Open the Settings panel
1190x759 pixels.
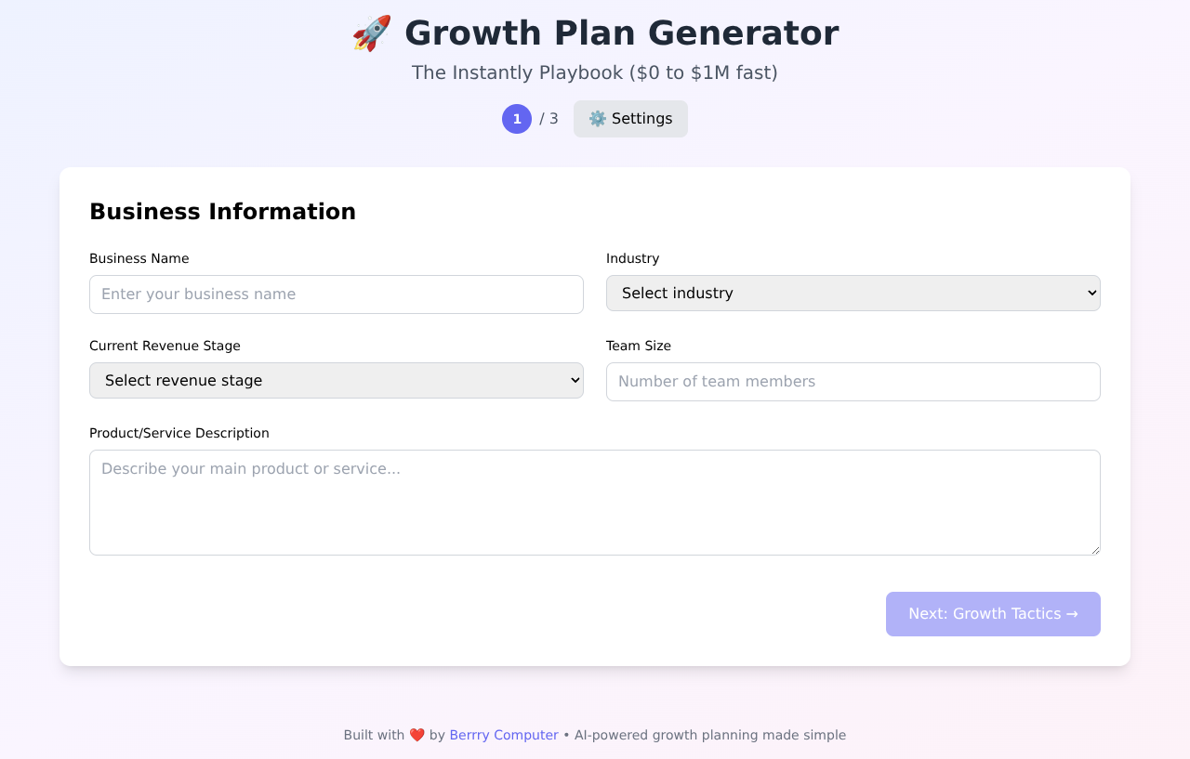(x=630, y=119)
